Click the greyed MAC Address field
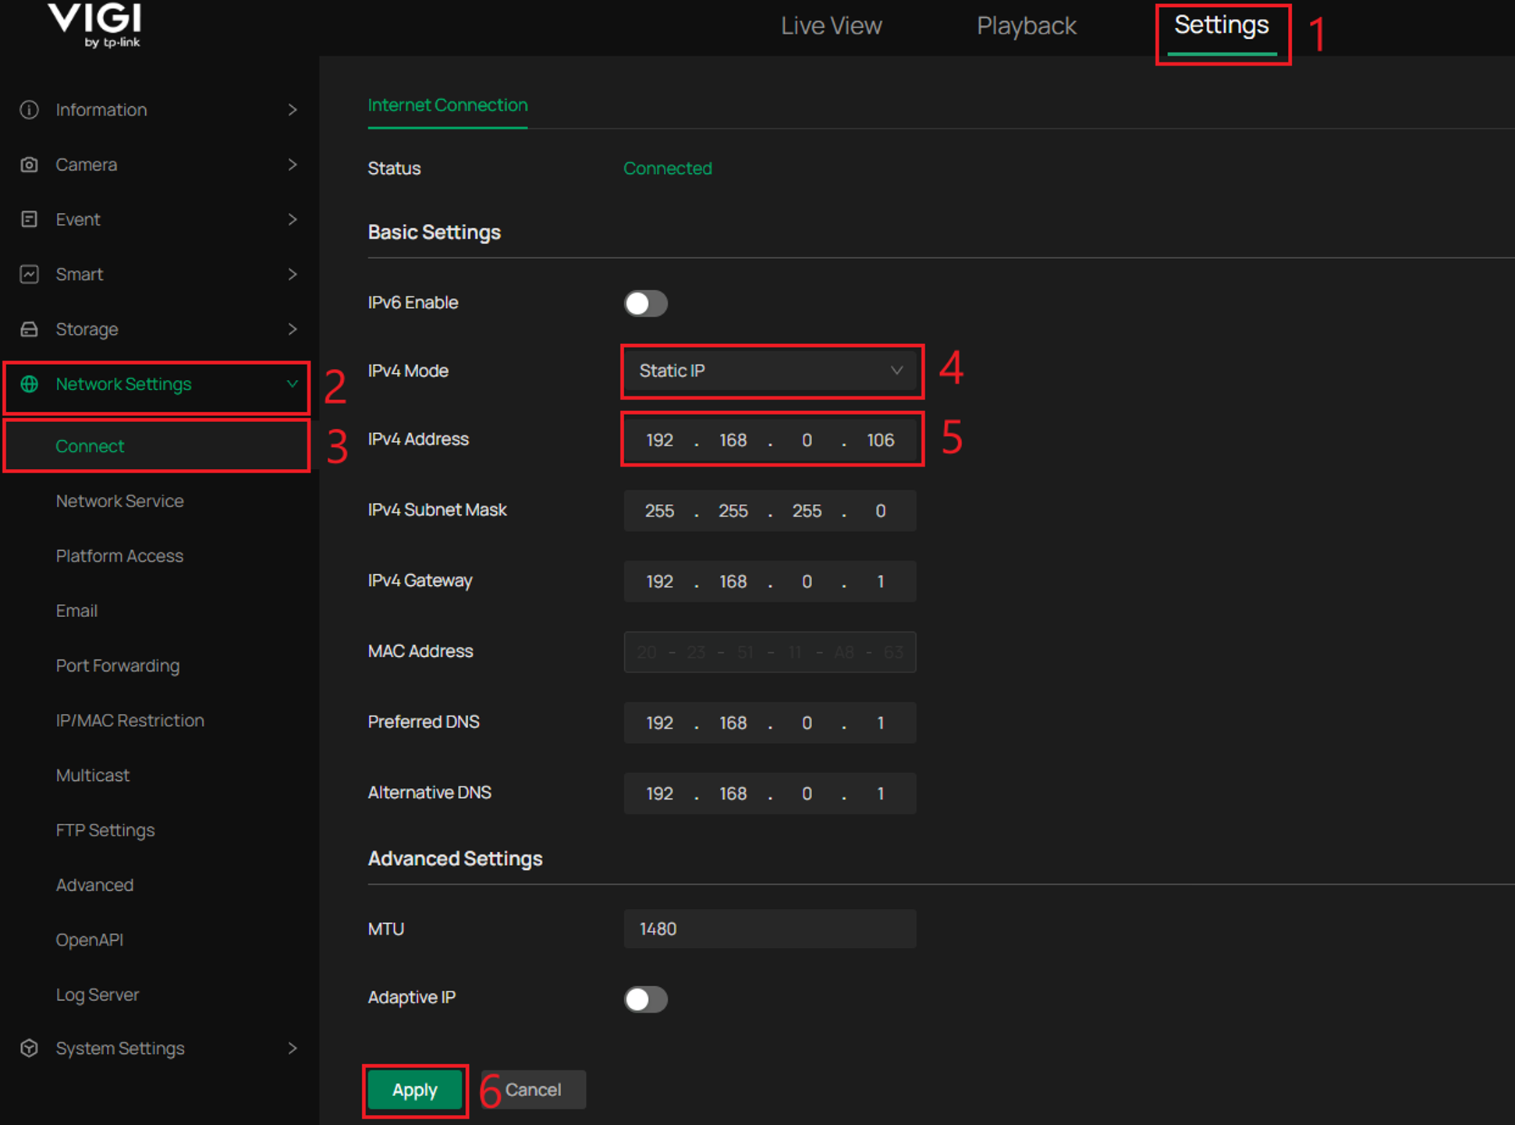The width and height of the screenshot is (1515, 1125). pyautogui.click(x=770, y=652)
